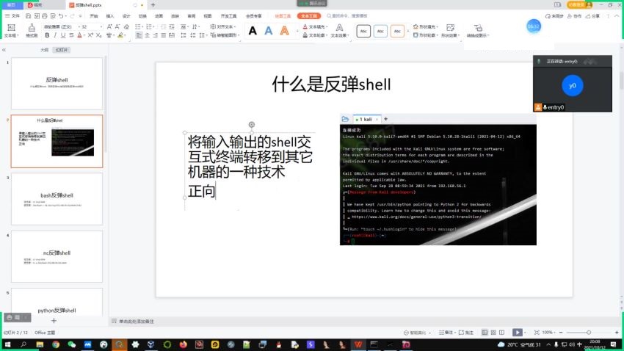The width and height of the screenshot is (624, 351).
Task: Toggle Bold formatting in the ribbon
Action: click(x=47, y=35)
